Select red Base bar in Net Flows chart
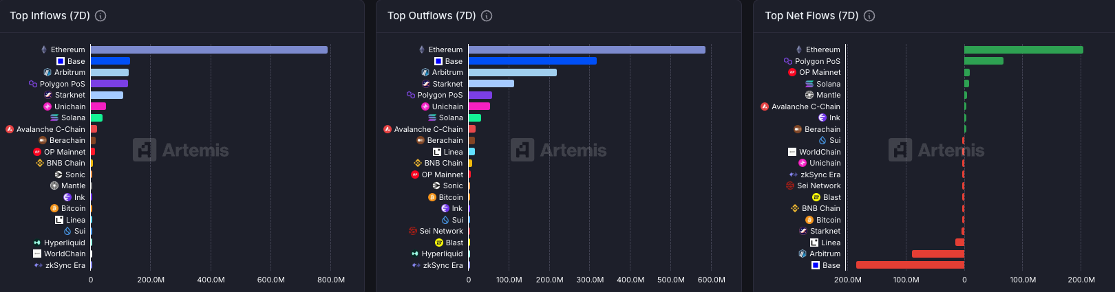This screenshot has width=1115, height=292. [x=910, y=265]
